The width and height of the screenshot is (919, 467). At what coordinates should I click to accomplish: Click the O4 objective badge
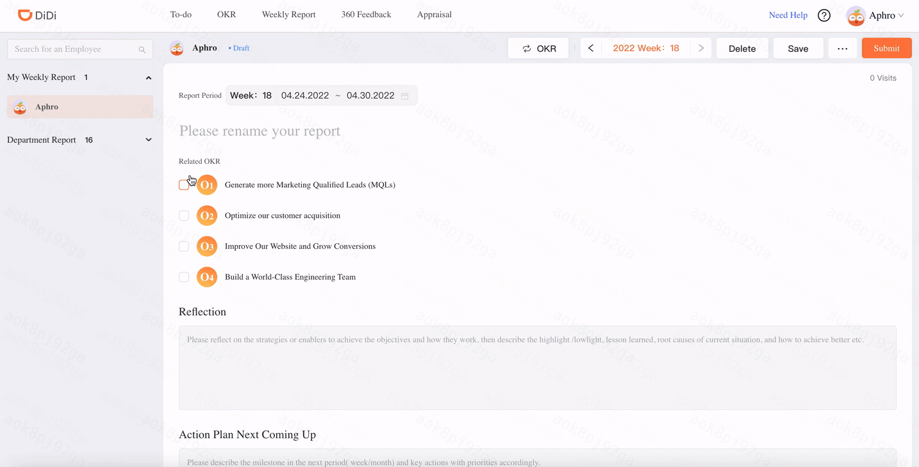(207, 277)
